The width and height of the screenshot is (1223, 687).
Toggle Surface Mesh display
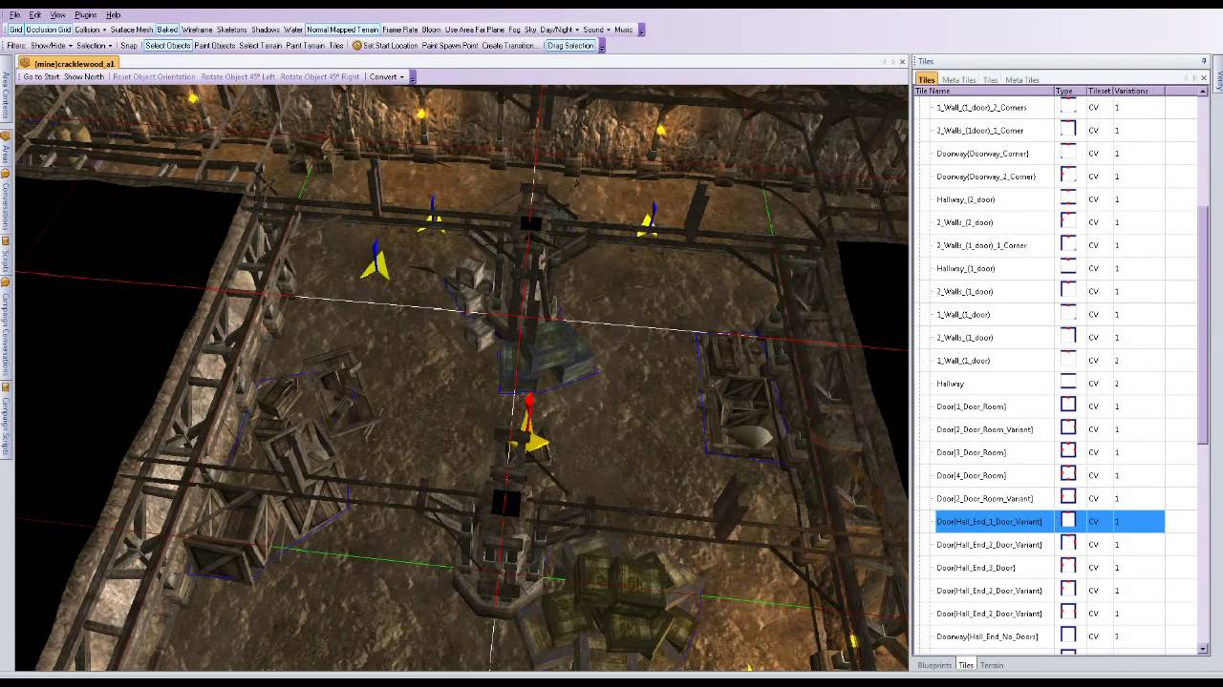point(132,30)
